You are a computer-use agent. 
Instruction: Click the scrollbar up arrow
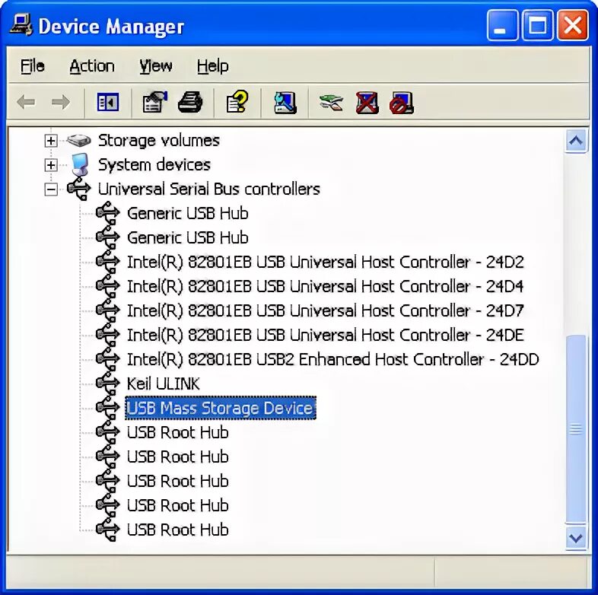coord(575,141)
